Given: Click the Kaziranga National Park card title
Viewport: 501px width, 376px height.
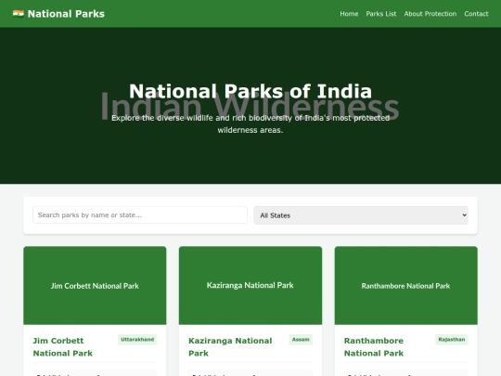Looking at the screenshot, I should click(230, 347).
